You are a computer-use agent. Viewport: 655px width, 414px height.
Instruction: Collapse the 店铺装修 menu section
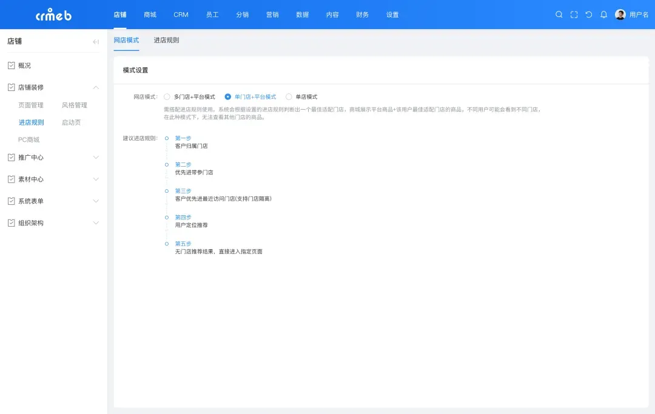coord(96,87)
